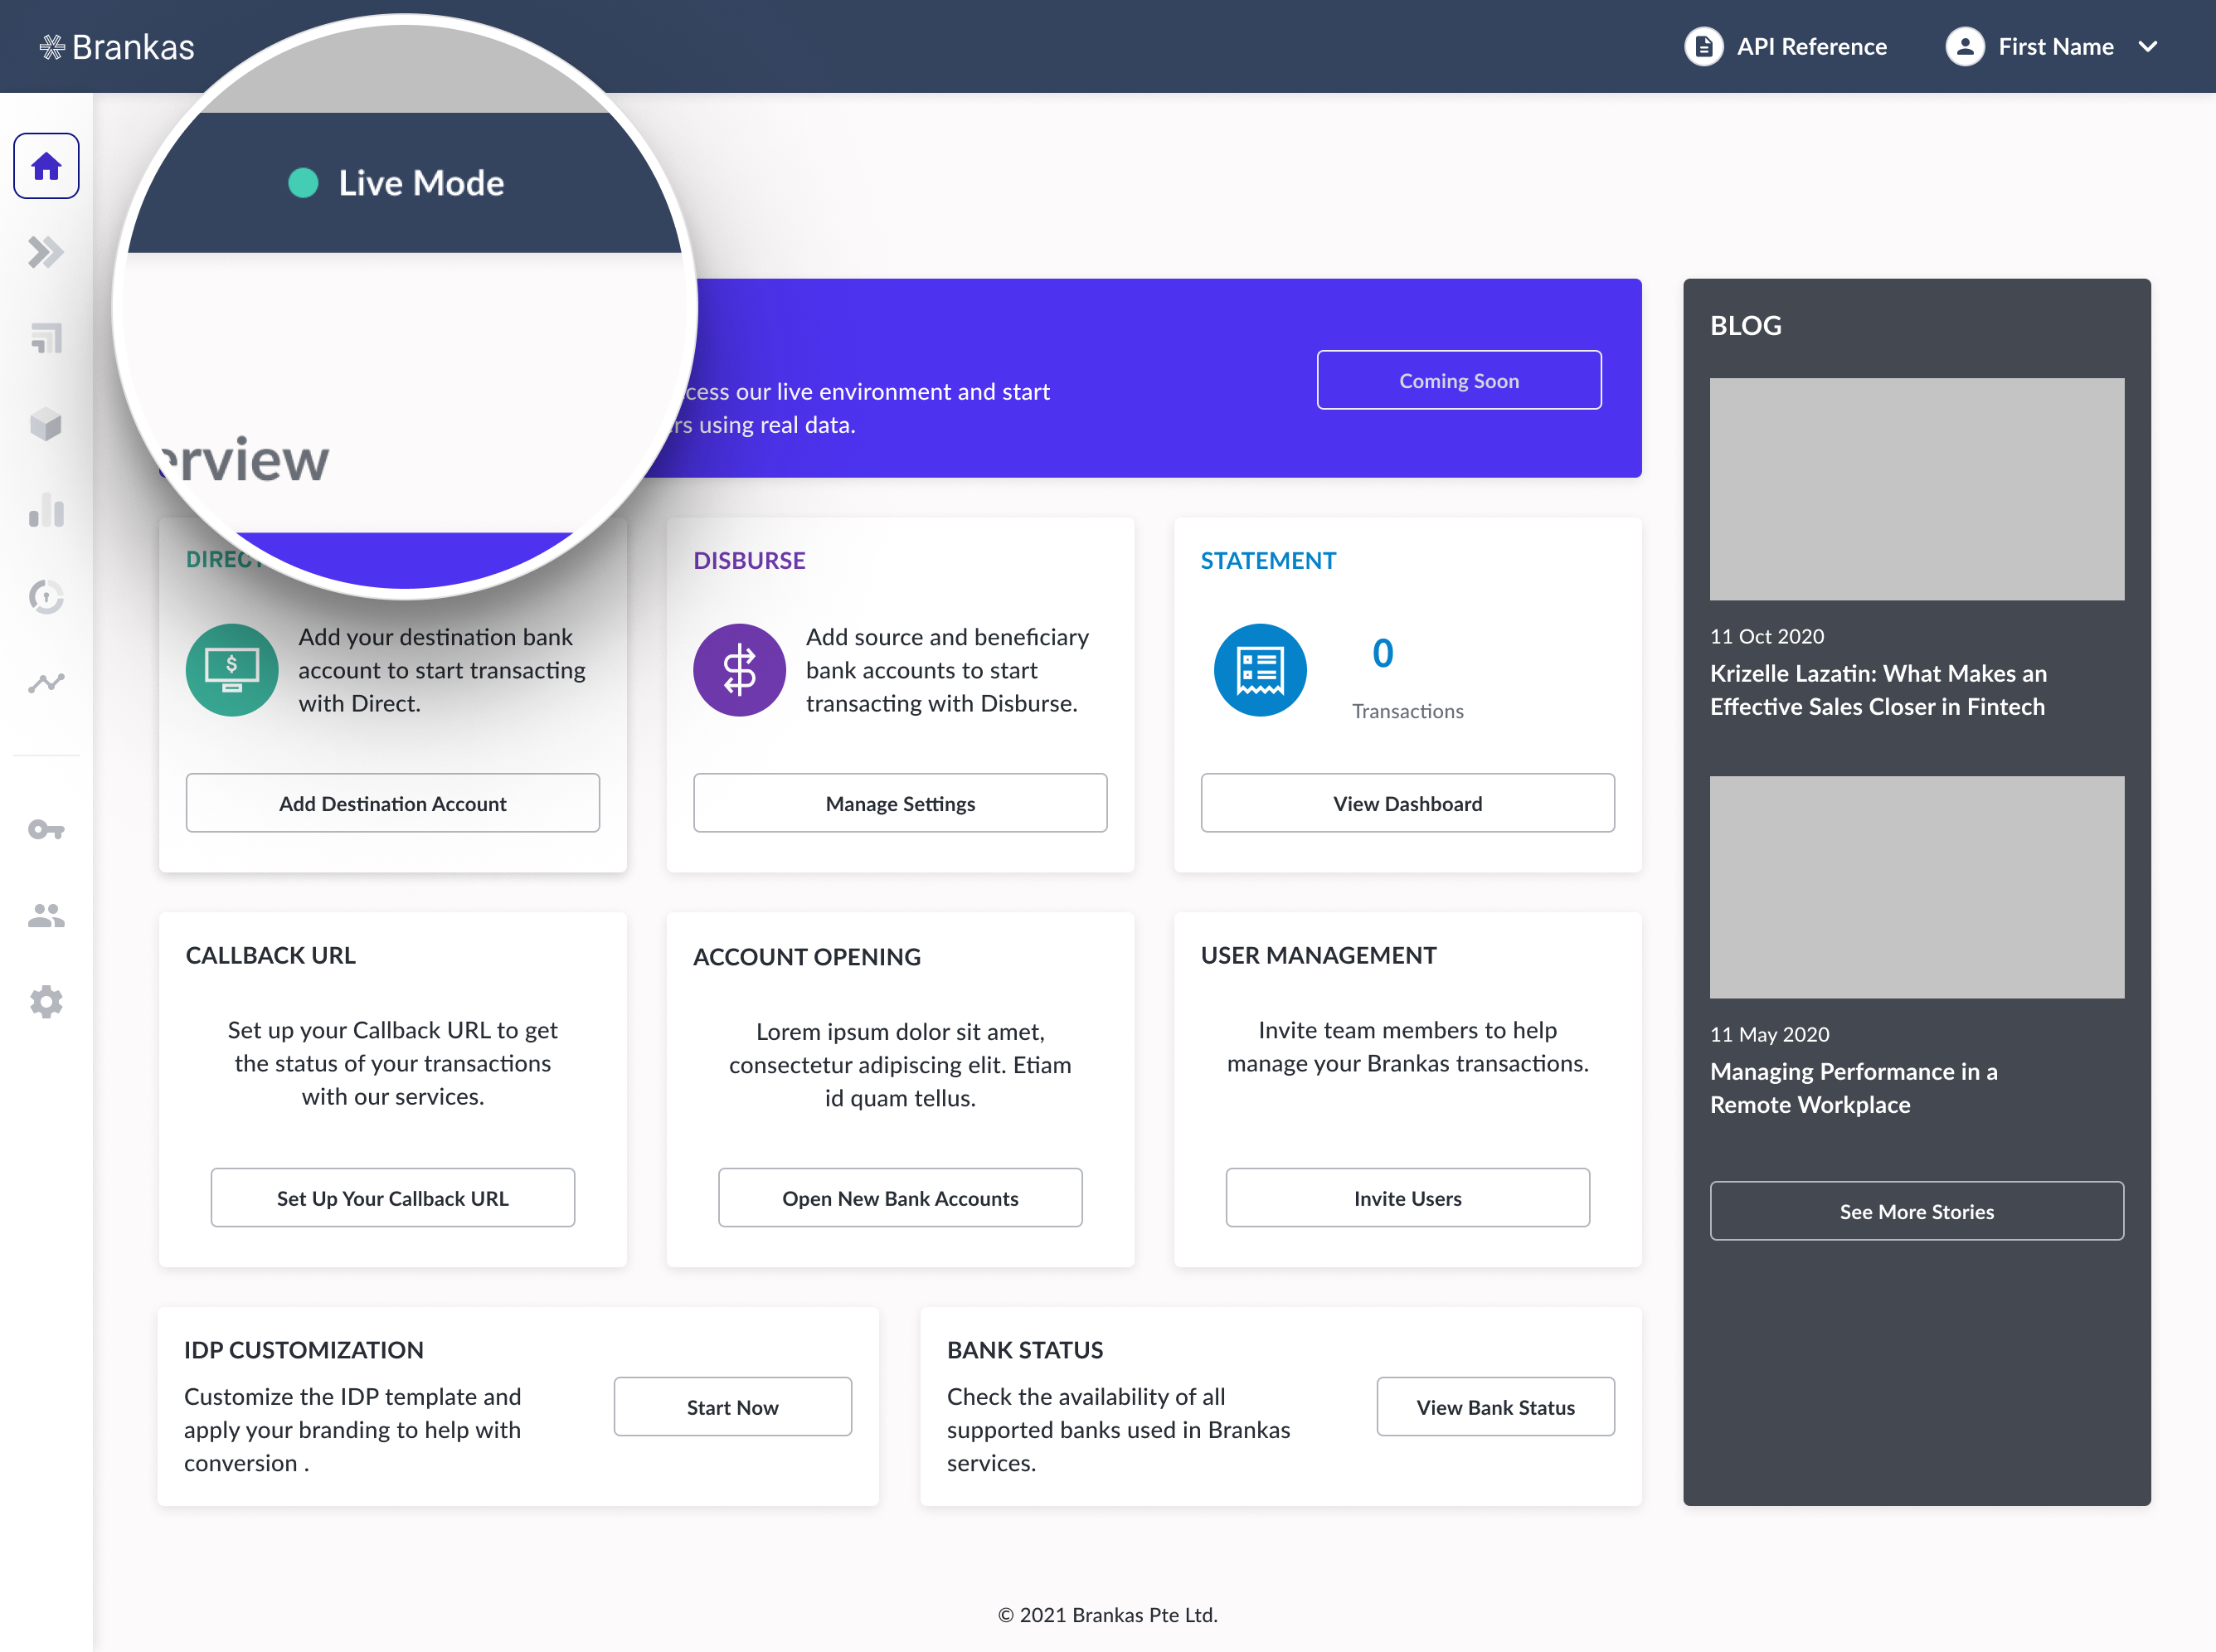Screen dimensions: 2216x1652
Task: Open the cube icon in the sidebar
Action: click(x=46, y=424)
